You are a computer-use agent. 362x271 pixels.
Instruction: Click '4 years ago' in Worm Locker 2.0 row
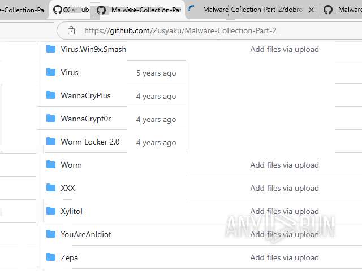pyautogui.click(x=156, y=142)
